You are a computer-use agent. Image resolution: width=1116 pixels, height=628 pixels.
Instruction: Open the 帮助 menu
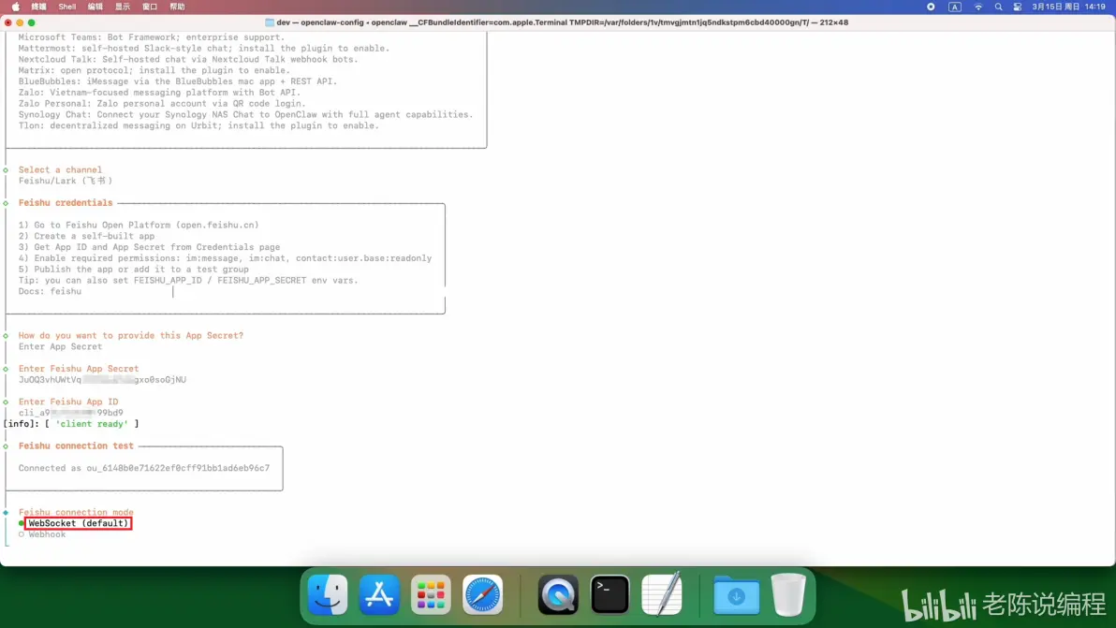point(177,7)
